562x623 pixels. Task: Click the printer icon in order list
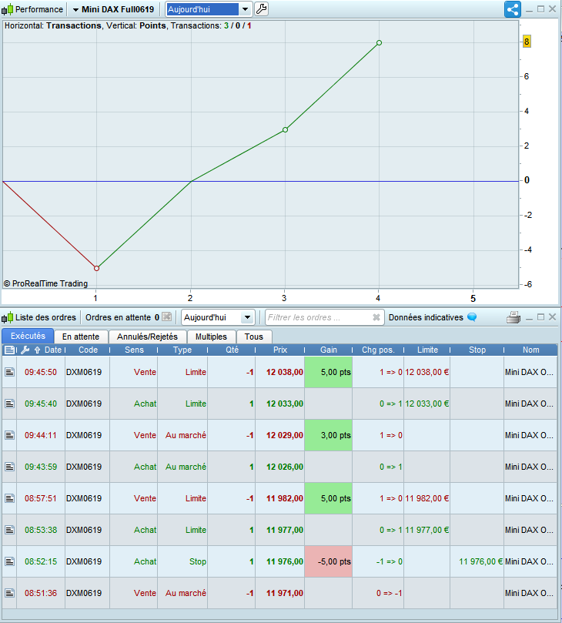(x=513, y=317)
